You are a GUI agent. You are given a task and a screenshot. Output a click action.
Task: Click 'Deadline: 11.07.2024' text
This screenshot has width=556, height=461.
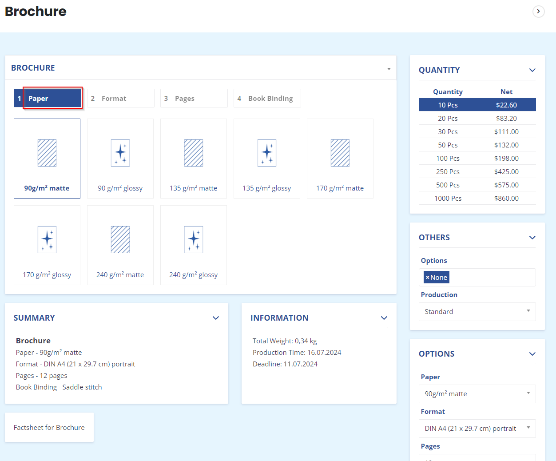click(285, 364)
